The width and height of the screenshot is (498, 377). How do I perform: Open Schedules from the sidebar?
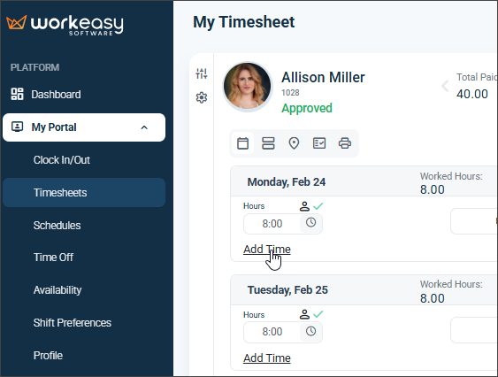[x=57, y=226]
